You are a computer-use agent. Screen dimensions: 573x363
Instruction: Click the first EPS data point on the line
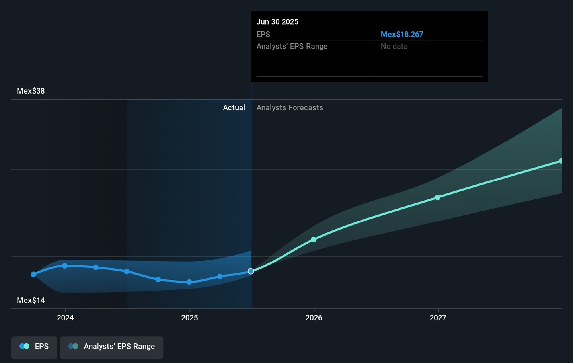point(33,274)
